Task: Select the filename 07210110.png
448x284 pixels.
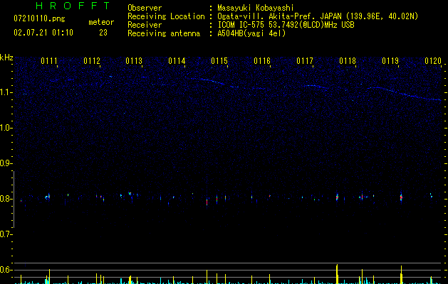Action: (x=39, y=19)
